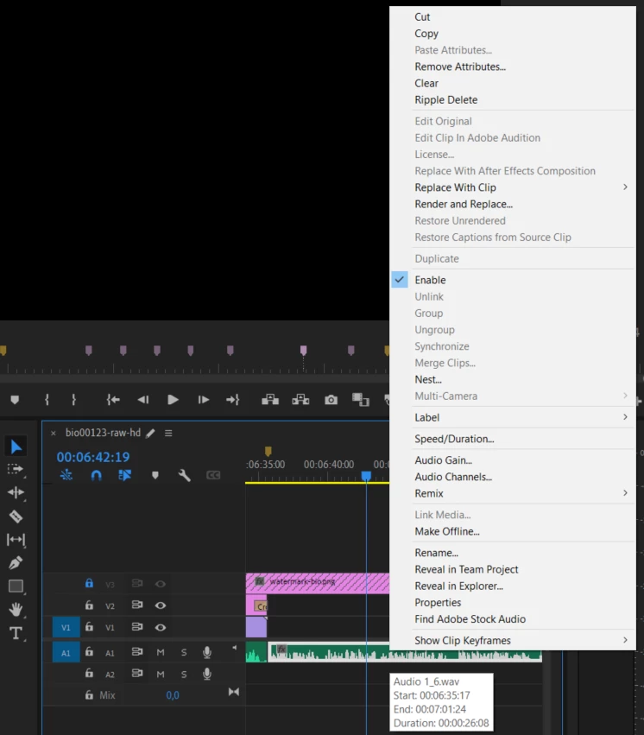The image size is (644, 735).
Task: Click the Mark Out bracket icon
Action: coord(73,400)
